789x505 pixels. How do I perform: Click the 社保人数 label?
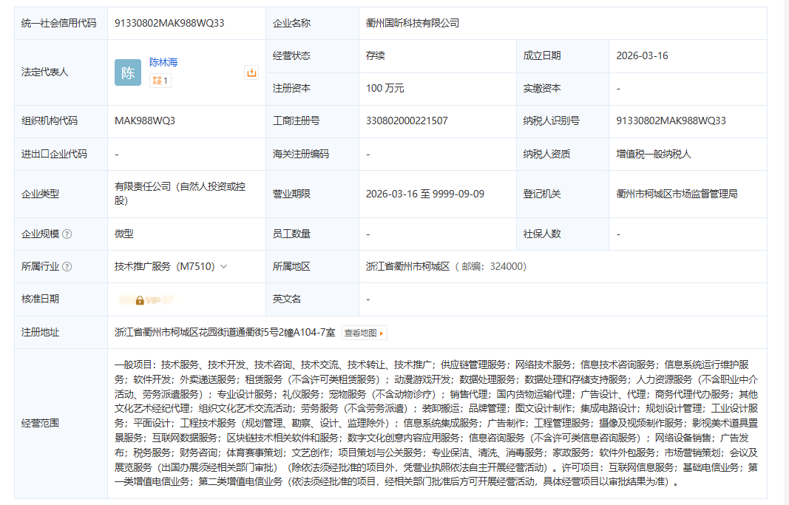(542, 234)
